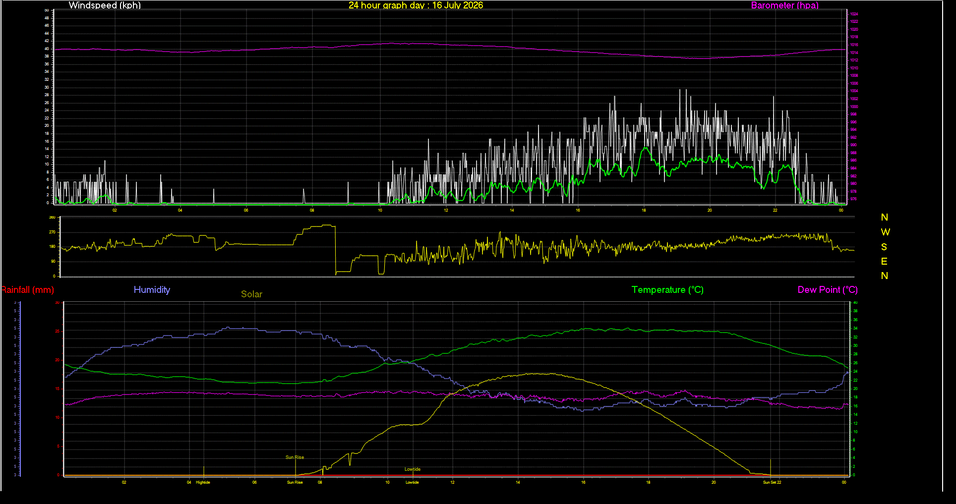Viewport: 956px width, 504px height.
Task: Click compass letter 'E' beside wind direction graph
Action: pyautogui.click(x=884, y=261)
